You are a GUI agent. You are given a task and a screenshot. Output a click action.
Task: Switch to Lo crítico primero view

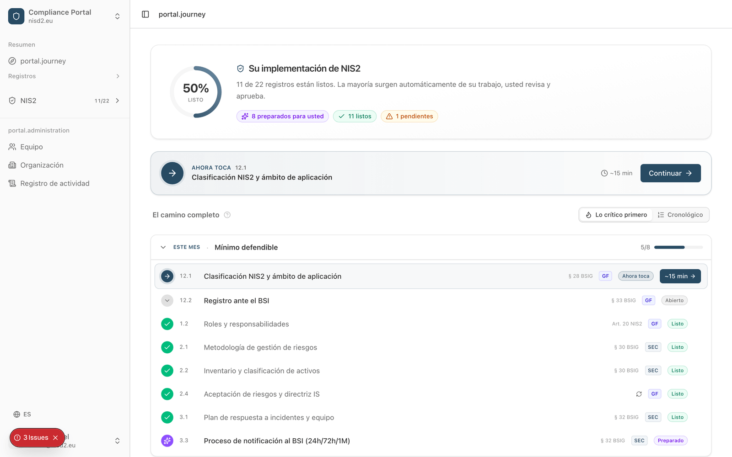[x=616, y=215]
